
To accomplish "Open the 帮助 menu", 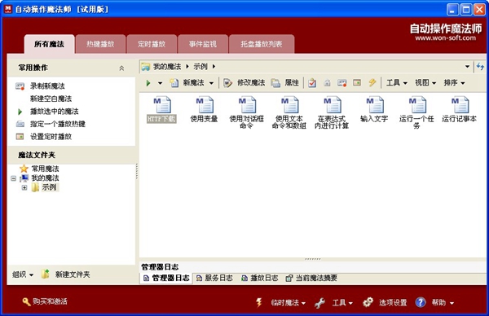I will [x=443, y=303].
